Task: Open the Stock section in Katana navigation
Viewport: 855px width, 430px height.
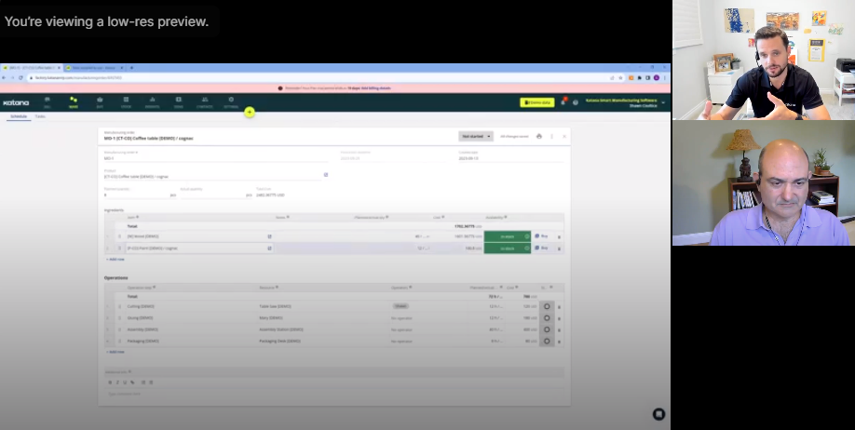Action: coord(126,102)
